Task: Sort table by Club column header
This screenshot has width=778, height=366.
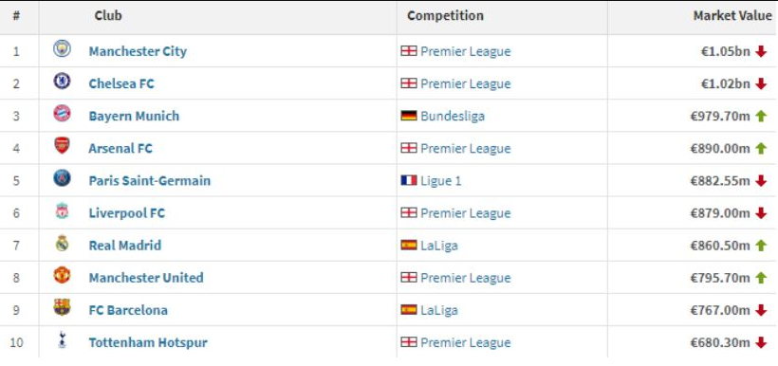Action: (x=108, y=16)
